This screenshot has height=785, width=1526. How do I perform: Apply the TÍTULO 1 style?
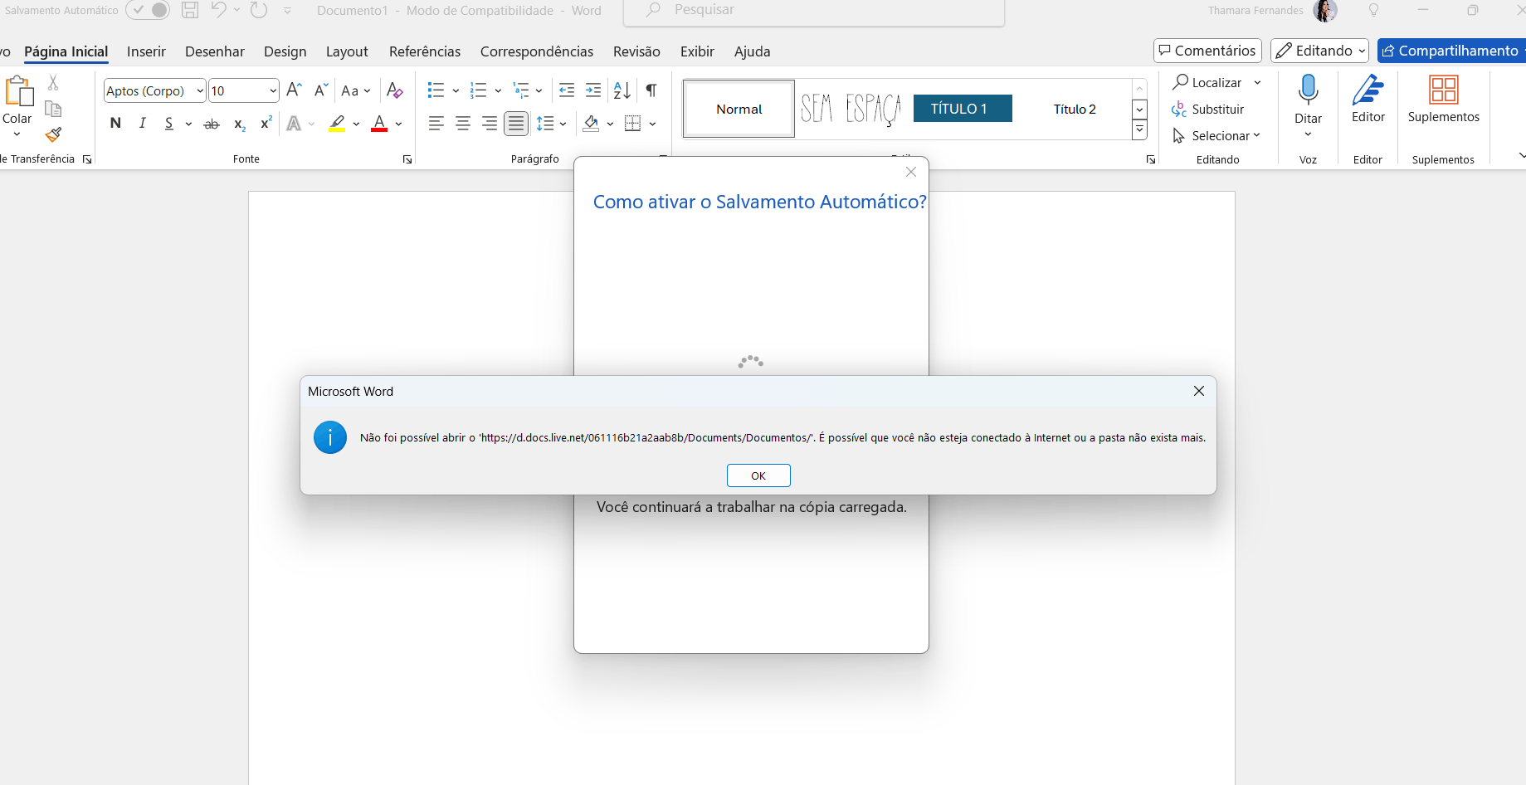[x=963, y=109]
